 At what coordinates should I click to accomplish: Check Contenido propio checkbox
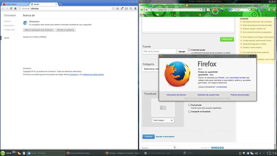click(x=189, y=50)
